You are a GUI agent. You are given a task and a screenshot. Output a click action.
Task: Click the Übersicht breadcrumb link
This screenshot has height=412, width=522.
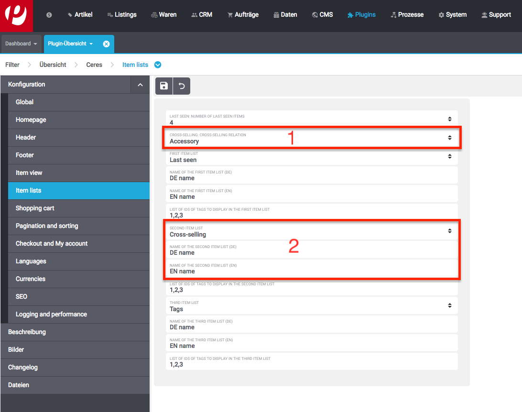(53, 65)
